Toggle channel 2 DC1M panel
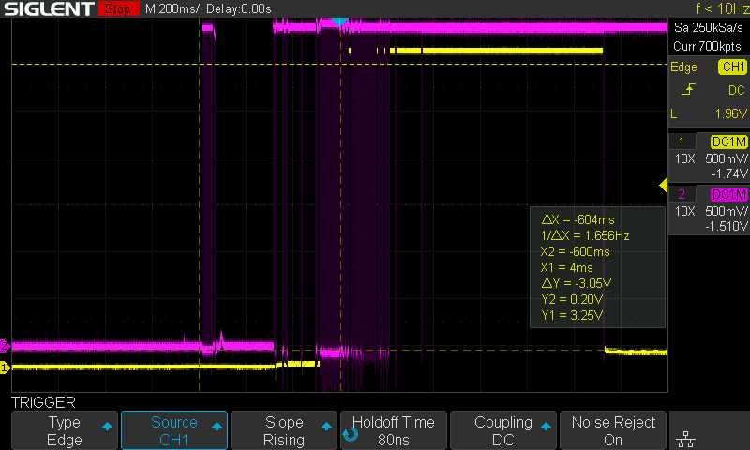 click(x=709, y=209)
